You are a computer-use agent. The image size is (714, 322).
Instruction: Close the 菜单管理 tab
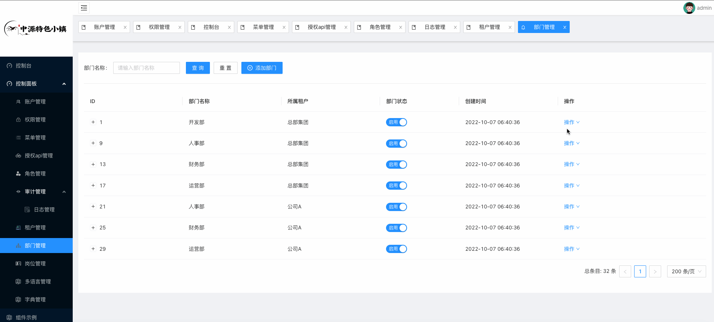click(x=284, y=27)
